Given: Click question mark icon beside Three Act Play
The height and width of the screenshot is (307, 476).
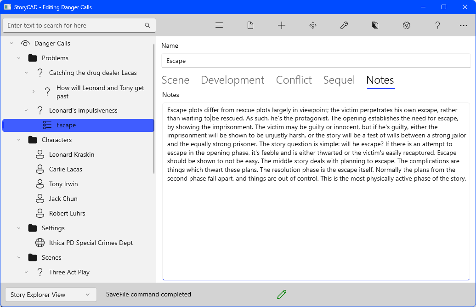Looking at the screenshot, I should [x=40, y=272].
